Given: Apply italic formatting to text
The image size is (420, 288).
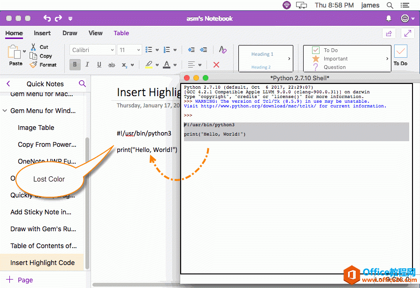Looking at the screenshot, I should (86, 64).
